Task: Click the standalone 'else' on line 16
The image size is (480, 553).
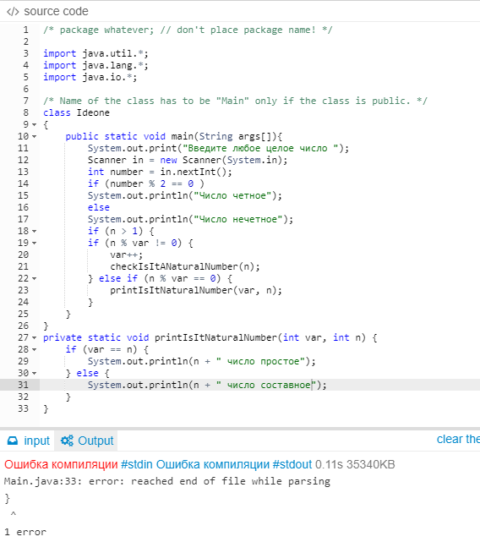Action: 99,208
